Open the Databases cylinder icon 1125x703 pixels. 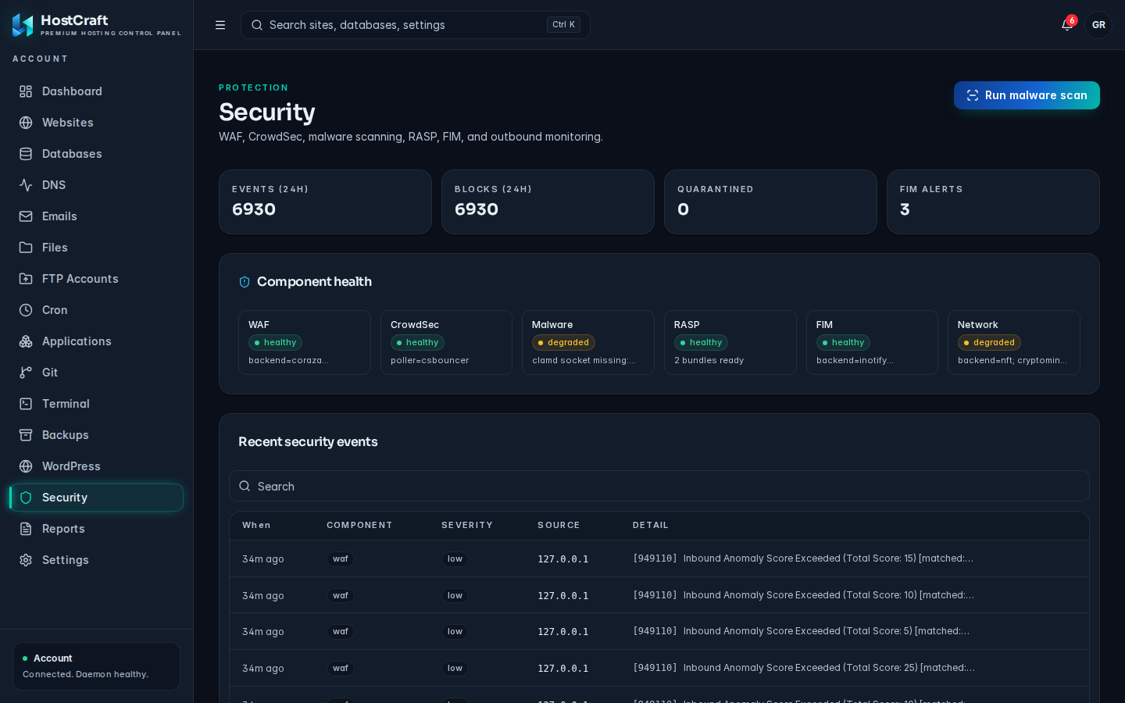[x=26, y=154]
